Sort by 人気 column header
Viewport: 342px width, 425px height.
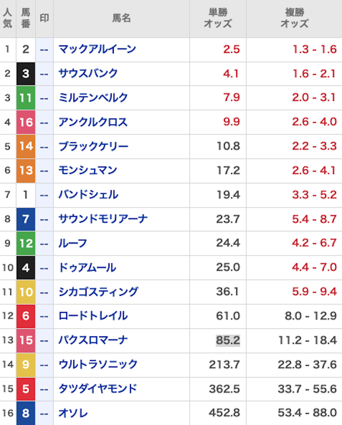pos(7,19)
